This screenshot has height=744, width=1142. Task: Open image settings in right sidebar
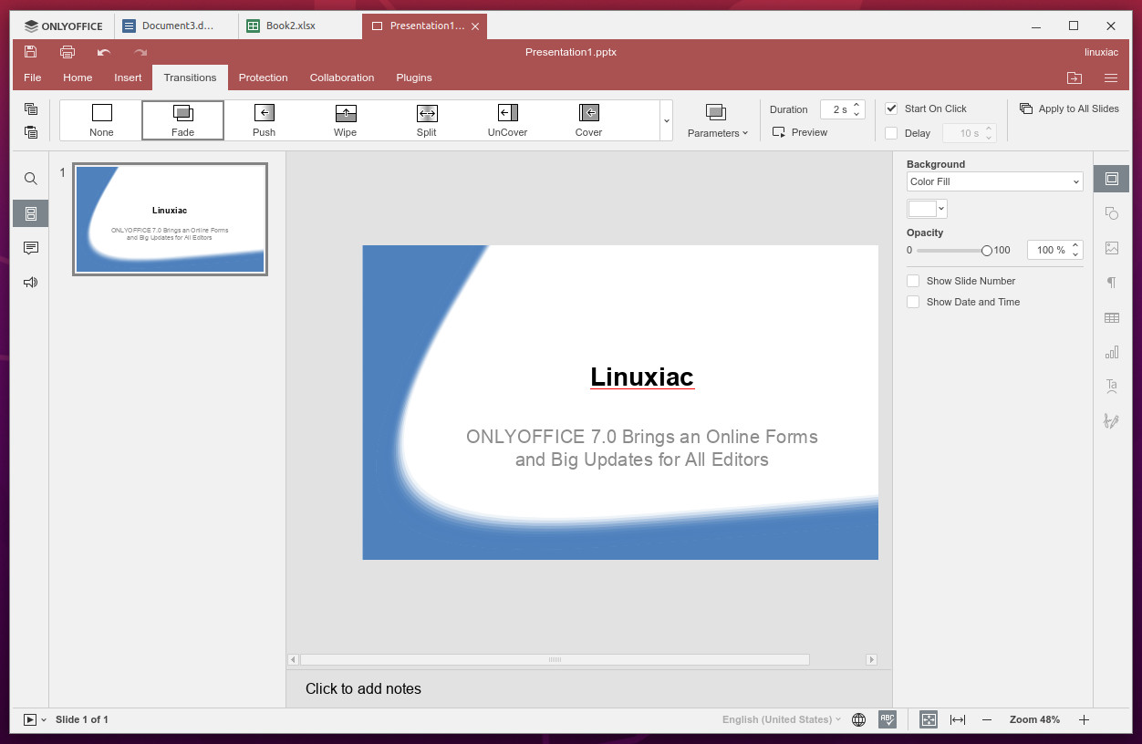coord(1111,248)
